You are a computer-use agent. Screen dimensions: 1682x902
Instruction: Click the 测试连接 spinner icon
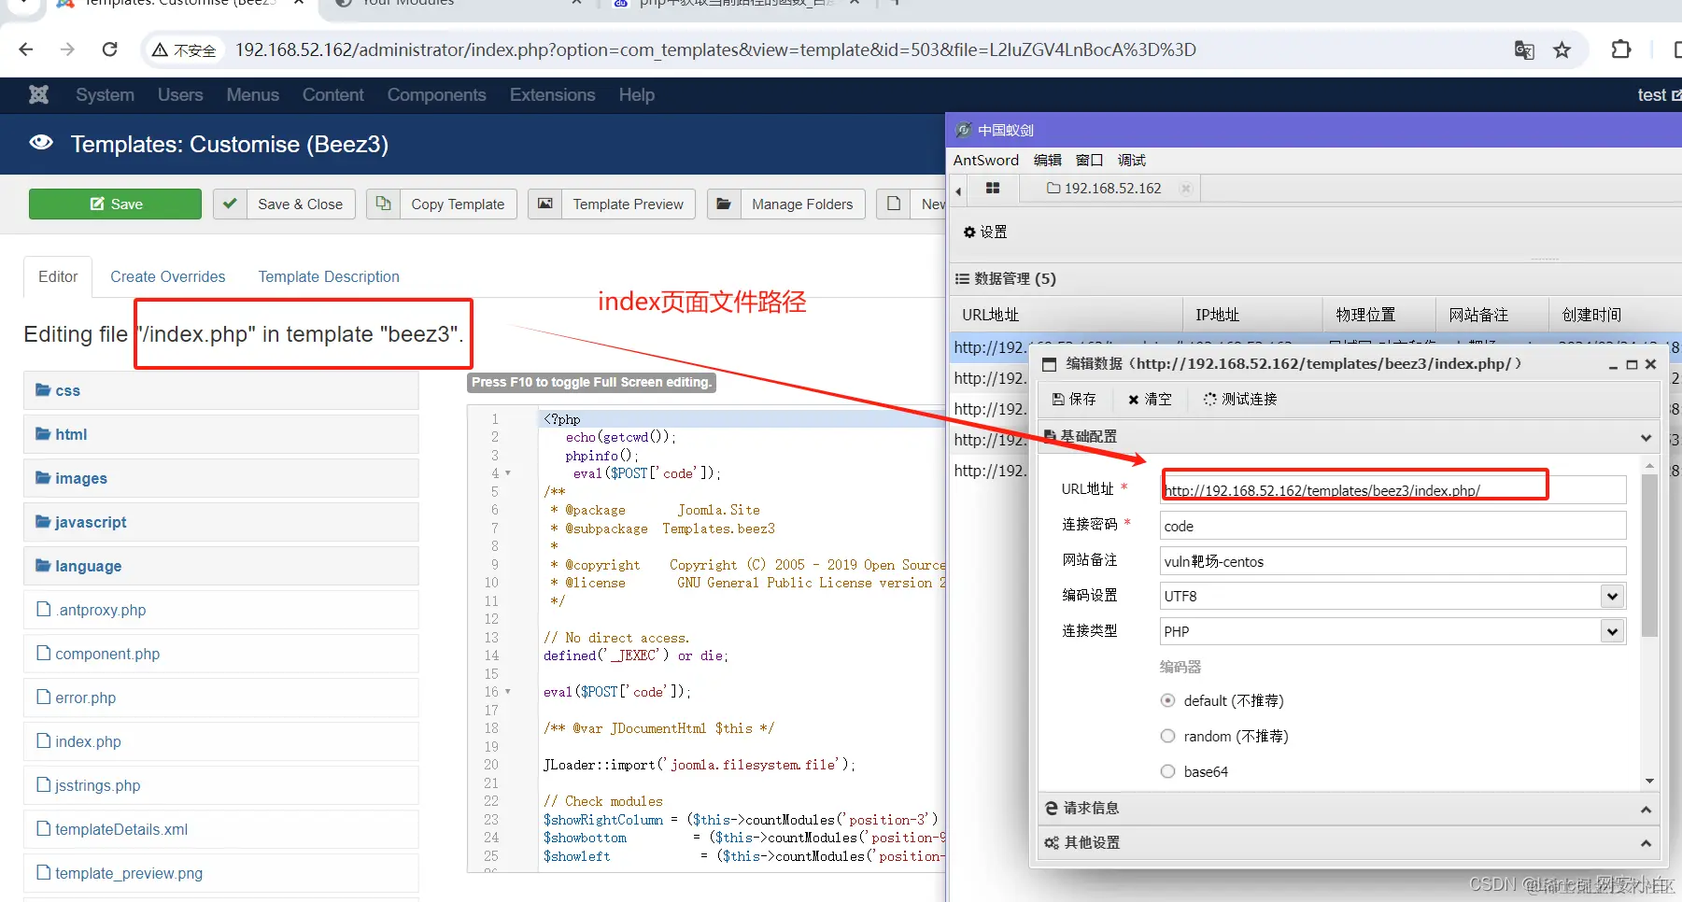click(1210, 400)
